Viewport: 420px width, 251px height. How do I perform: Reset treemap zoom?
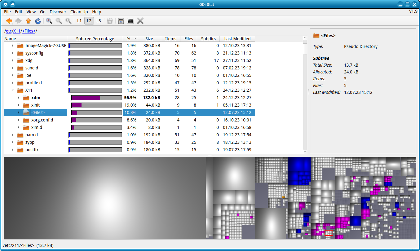click(68, 21)
